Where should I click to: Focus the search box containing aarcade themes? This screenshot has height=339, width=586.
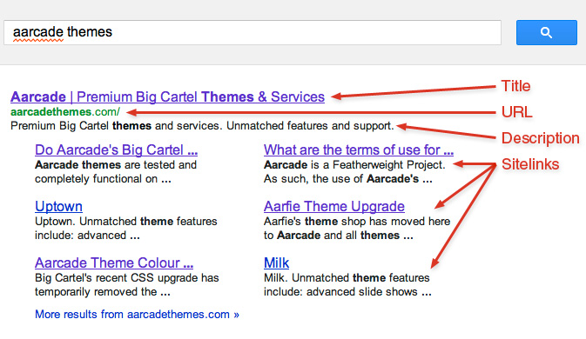pyautogui.click(x=253, y=32)
